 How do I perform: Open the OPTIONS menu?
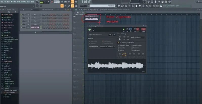click(23, 2)
